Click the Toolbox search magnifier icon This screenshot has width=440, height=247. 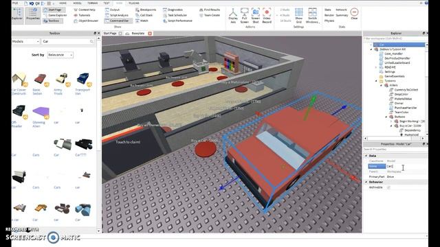(x=91, y=41)
